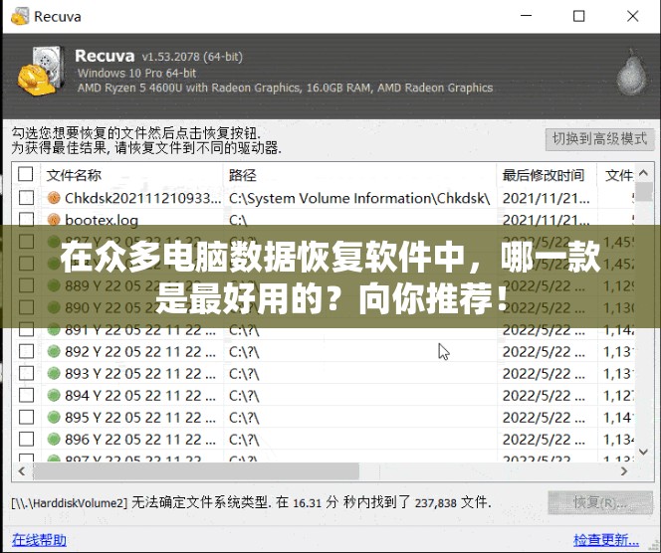Click the horizontal scrollbar thumb

(x=196, y=471)
